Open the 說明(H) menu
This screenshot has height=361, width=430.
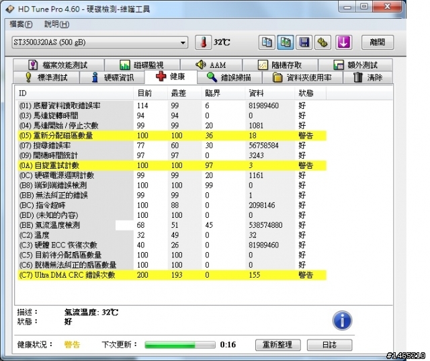56,24
